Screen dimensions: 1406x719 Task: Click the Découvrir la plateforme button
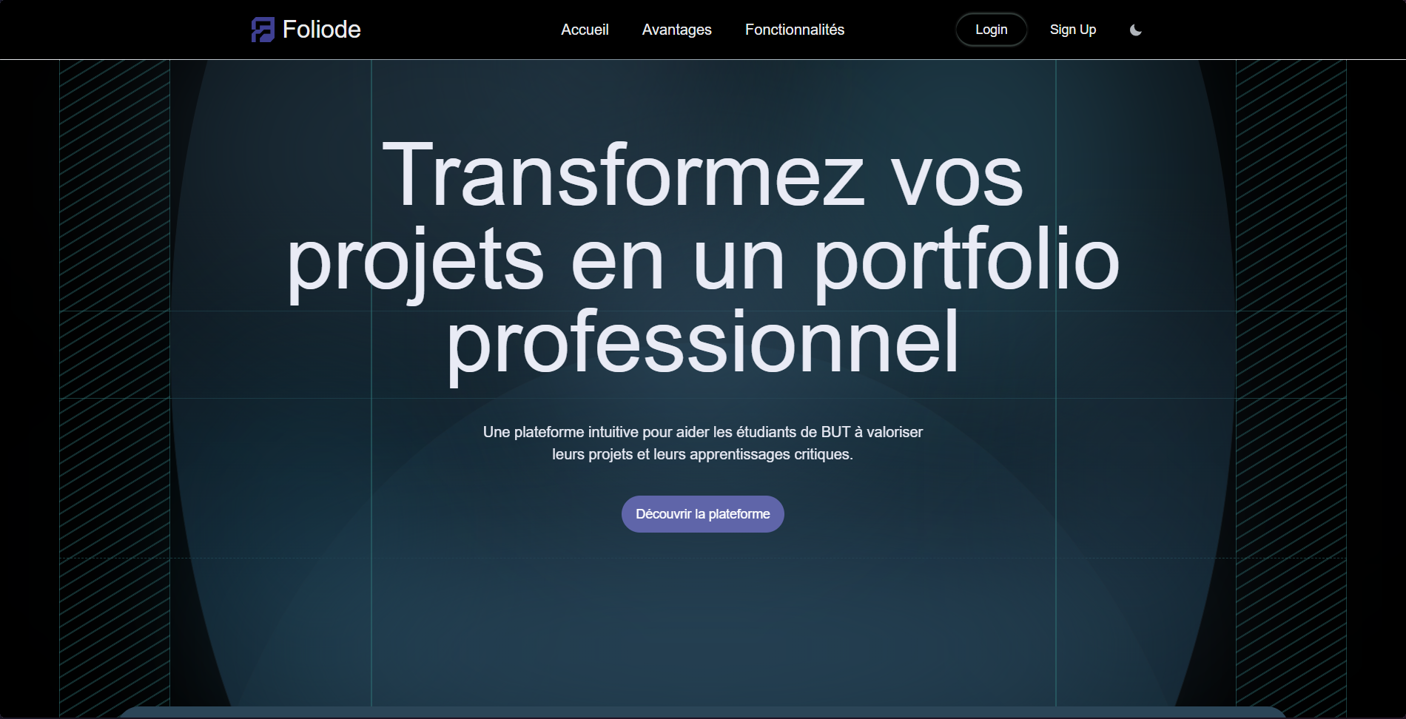(x=702, y=514)
